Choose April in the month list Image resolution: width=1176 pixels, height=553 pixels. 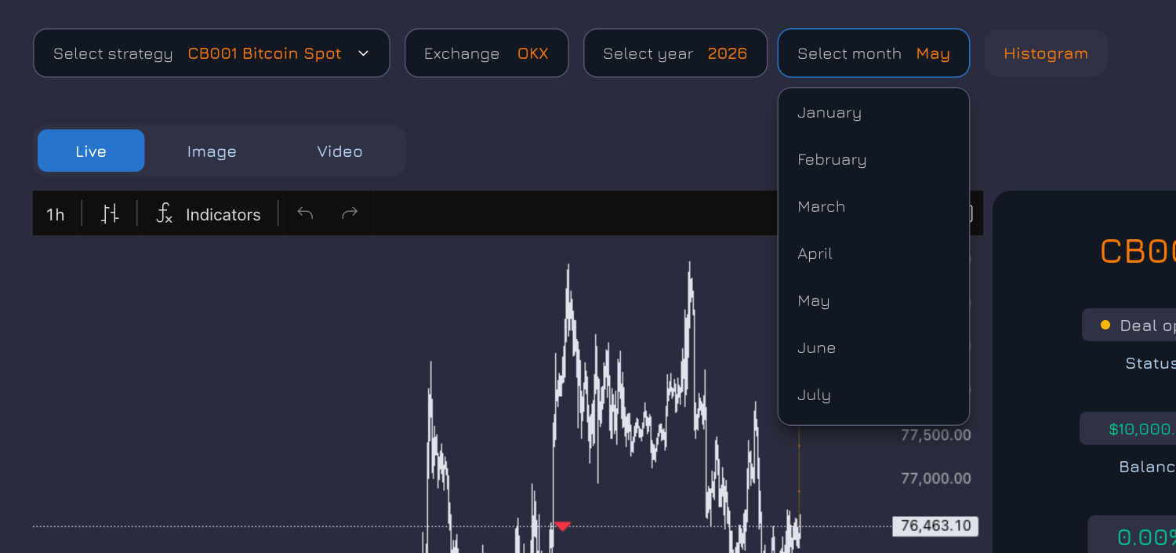[873, 253]
